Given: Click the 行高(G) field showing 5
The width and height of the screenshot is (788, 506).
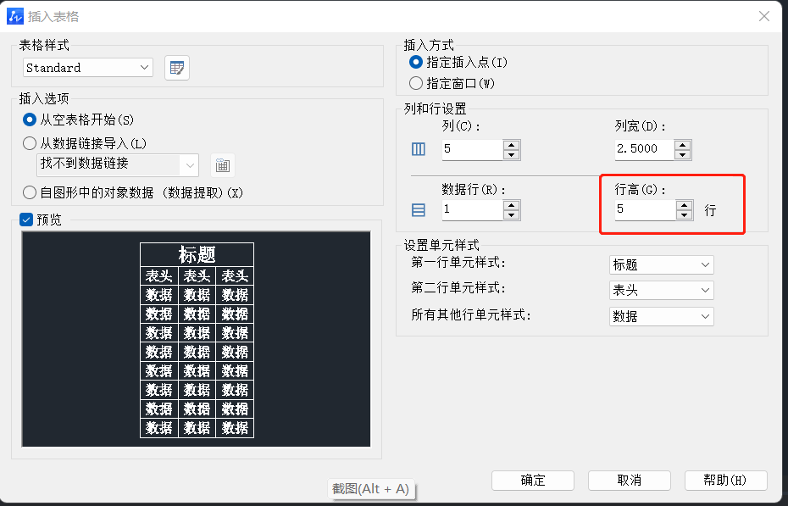Looking at the screenshot, I should [x=646, y=210].
